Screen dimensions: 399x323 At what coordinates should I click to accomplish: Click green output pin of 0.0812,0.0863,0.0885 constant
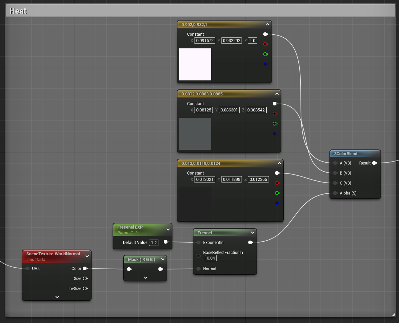click(x=275, y=123)
